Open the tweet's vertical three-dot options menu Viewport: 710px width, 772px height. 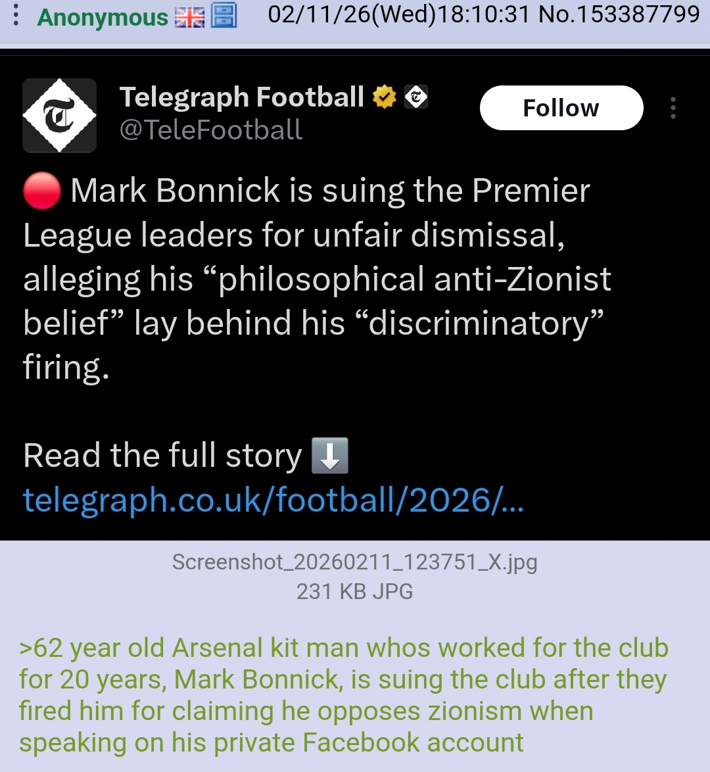tap(673, 108)
